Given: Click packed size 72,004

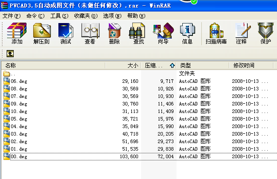Looking at the screenshot, I should 165,156.
